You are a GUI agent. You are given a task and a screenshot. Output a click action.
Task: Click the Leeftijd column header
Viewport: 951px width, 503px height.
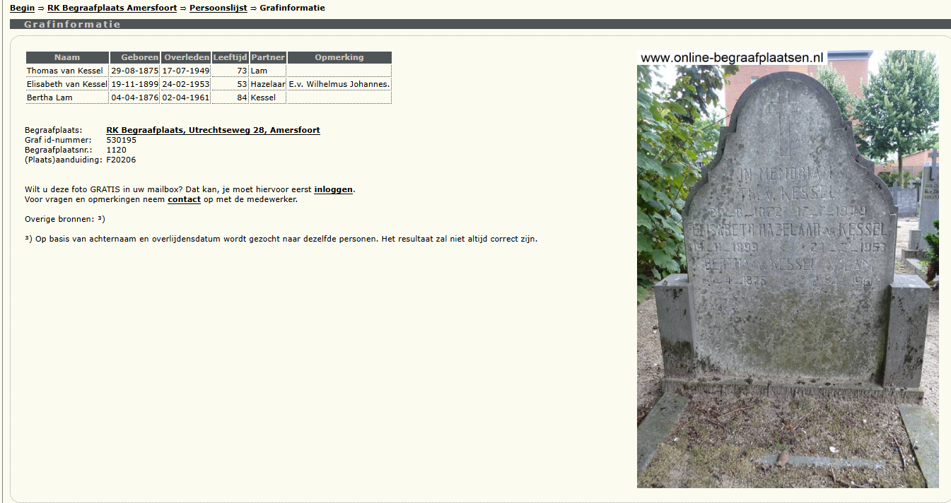coord(230,57)
